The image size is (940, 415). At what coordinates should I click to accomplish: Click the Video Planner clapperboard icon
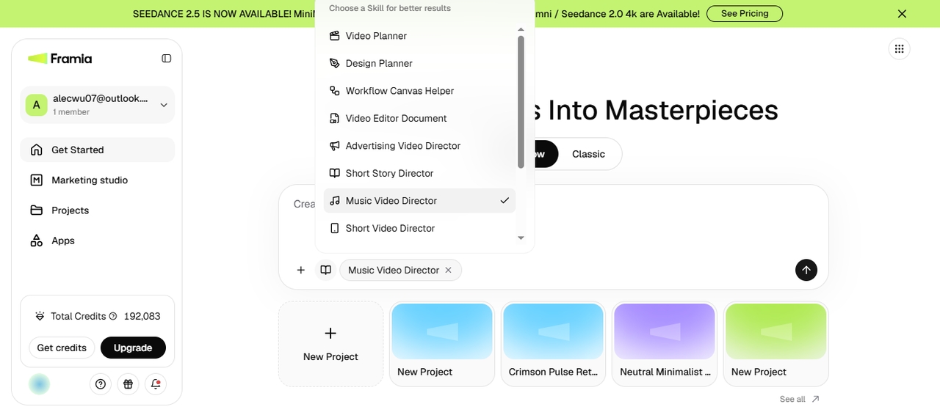(x=334, y=36)
